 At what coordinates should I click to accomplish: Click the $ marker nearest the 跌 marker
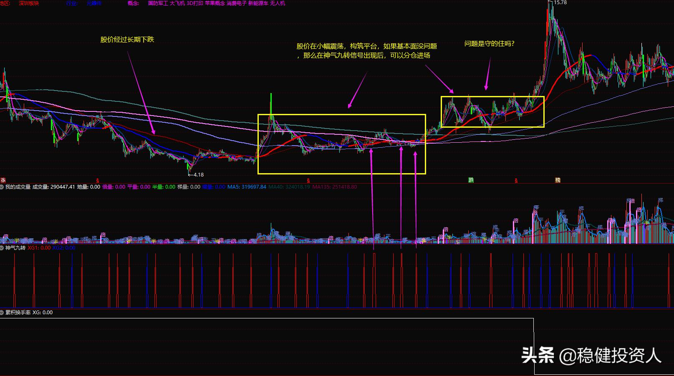(x=516, y=181)
